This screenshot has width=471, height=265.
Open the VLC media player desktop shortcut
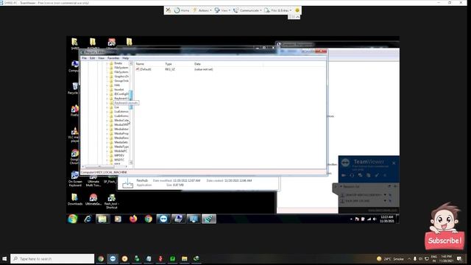click(74, 135)
